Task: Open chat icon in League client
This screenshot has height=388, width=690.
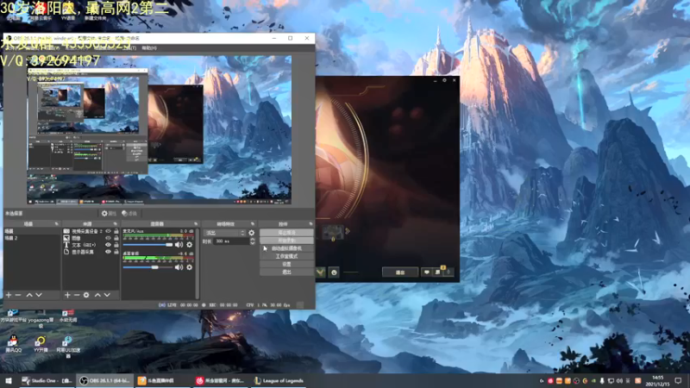Action: click(x=426, y=272)
